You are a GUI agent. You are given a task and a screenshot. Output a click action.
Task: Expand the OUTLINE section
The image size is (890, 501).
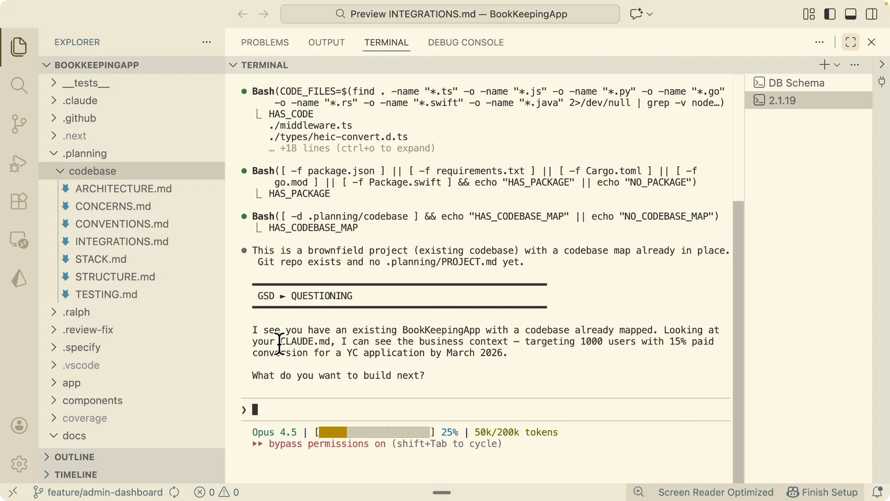point(132,457)
